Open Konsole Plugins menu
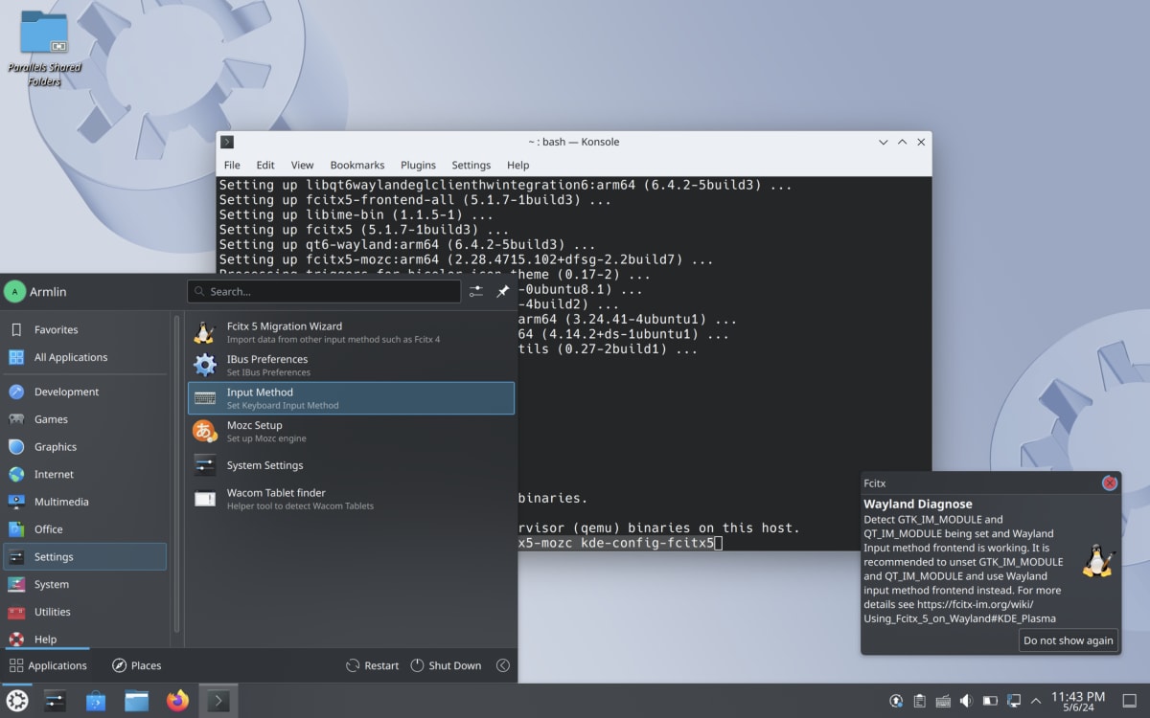The height and width of the screenshot is (718, 1150). 418,165
